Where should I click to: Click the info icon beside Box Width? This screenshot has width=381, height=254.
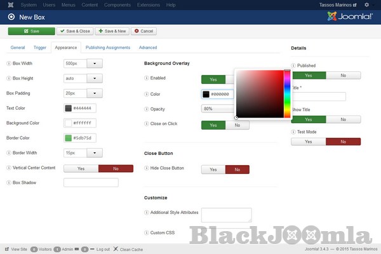click(x=8, y=63)
